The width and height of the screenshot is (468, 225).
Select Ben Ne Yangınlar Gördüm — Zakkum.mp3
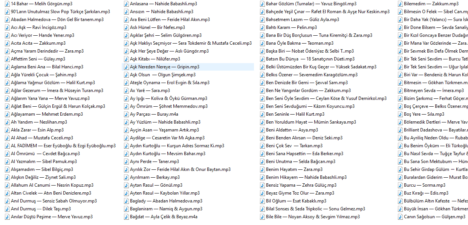pos(309,91)
